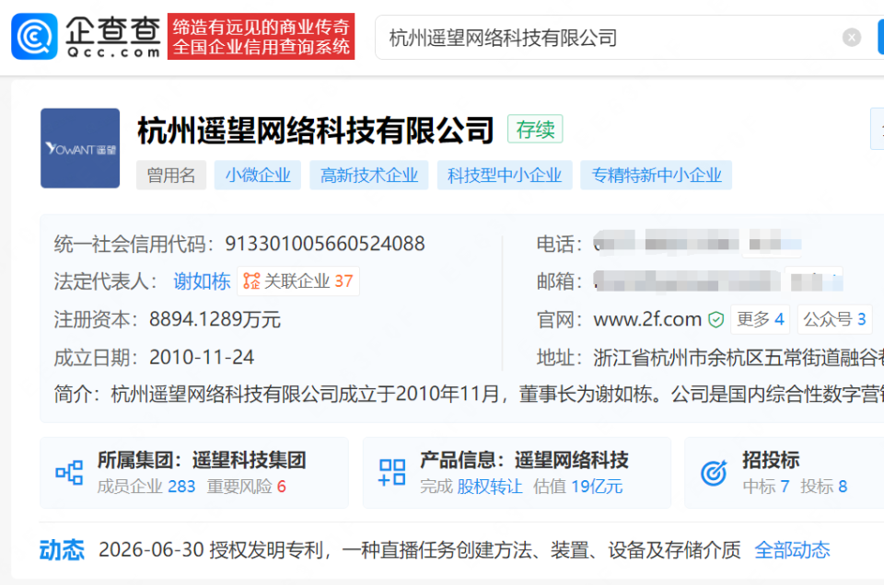Select the 曾用名 tag

[171, 175]
